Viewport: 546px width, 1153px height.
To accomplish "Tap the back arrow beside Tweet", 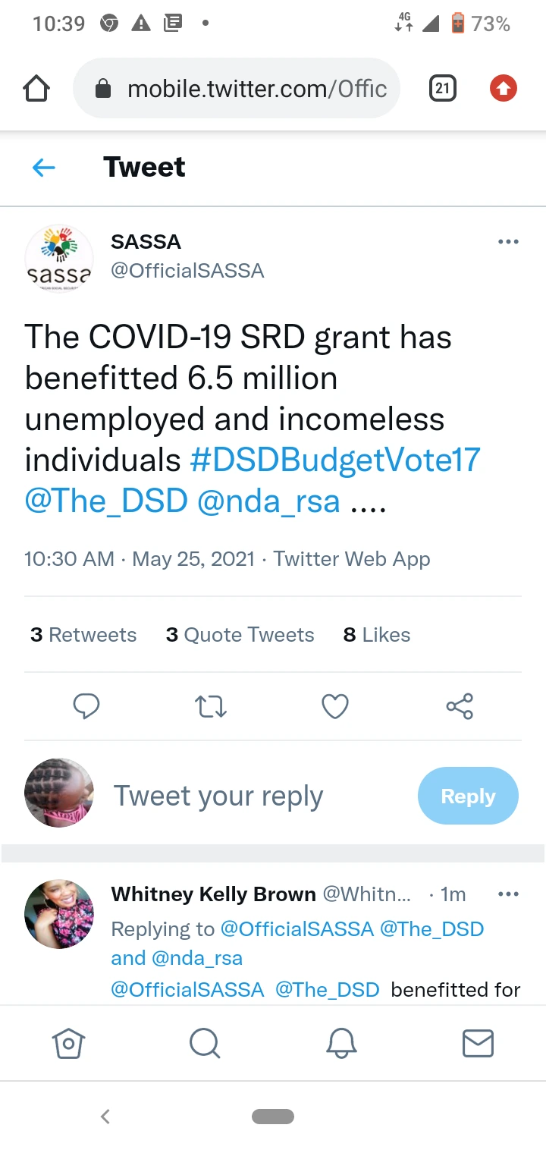I will (x=44, y=168).
